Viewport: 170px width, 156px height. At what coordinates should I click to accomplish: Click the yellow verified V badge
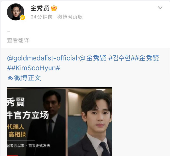[x=22, y=18]
